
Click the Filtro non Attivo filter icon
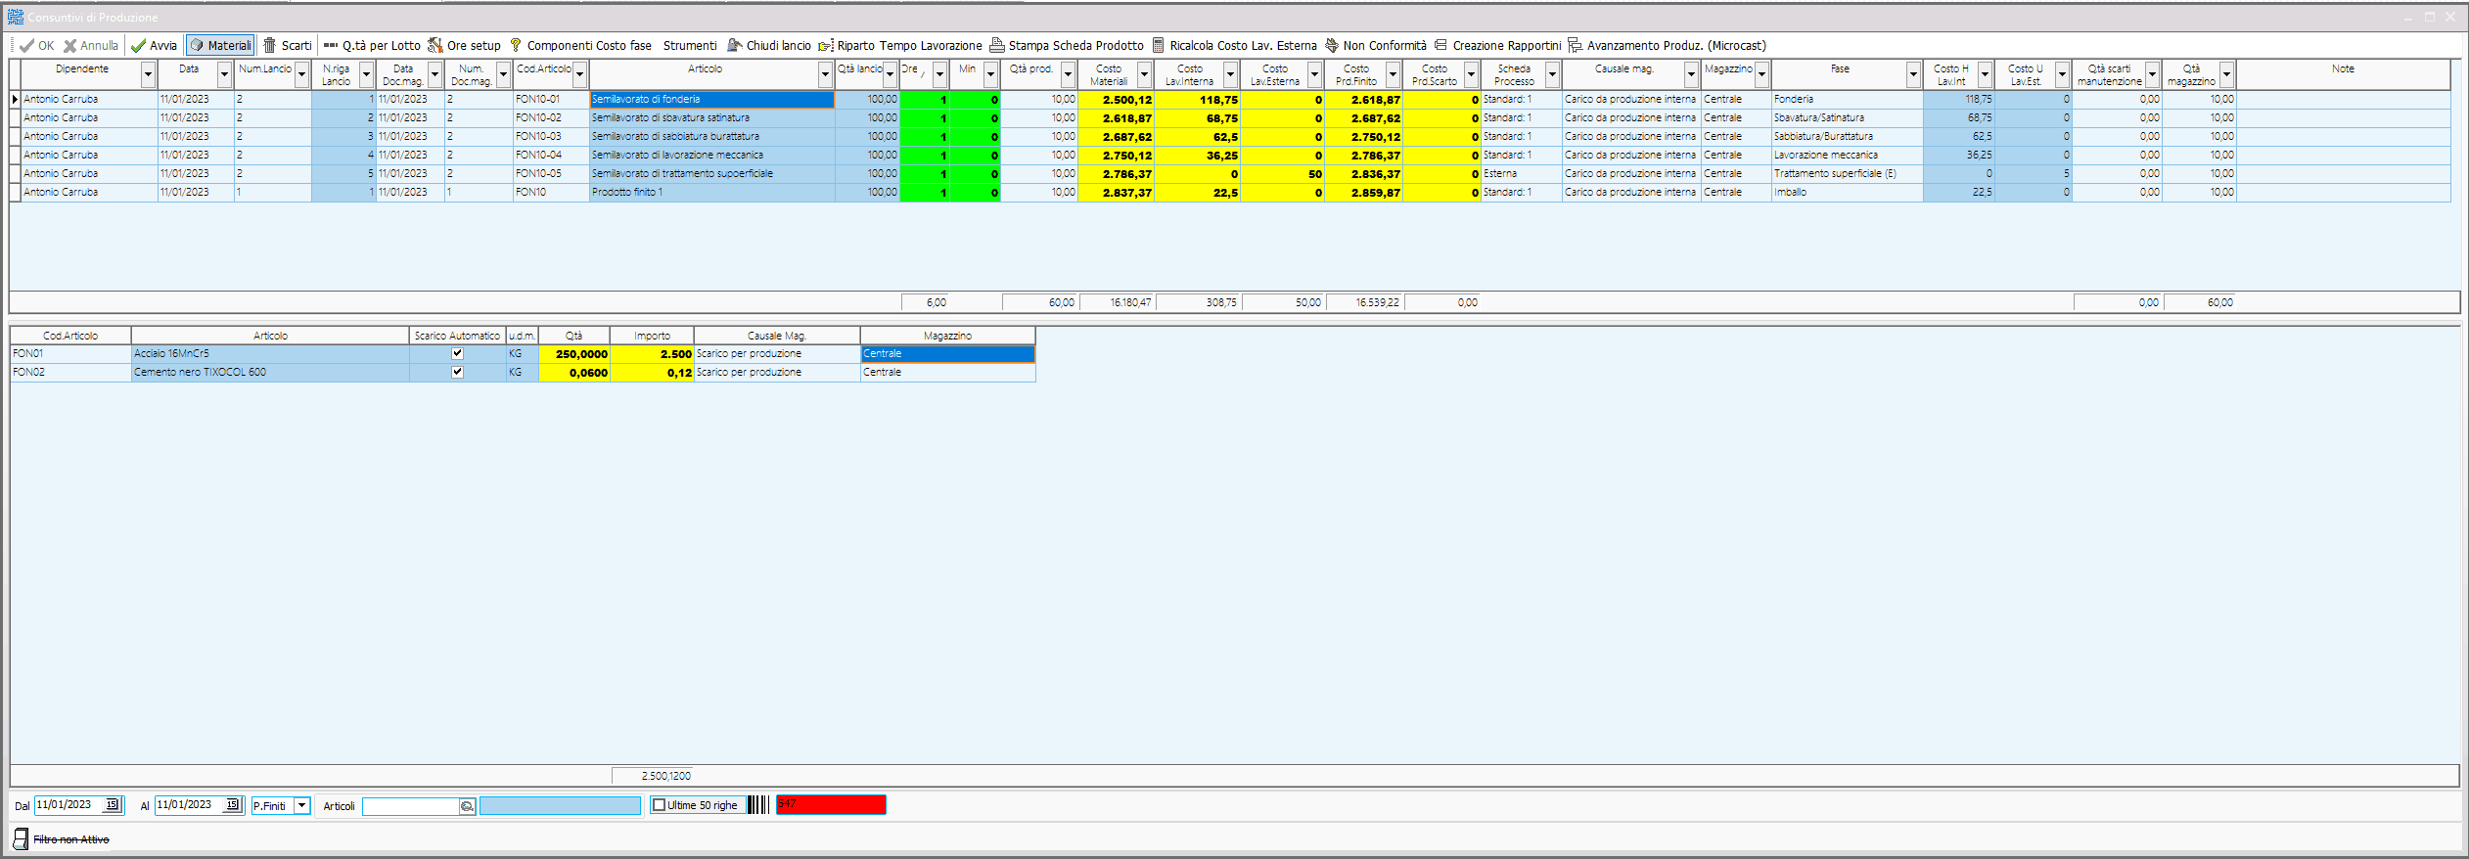point(21,838)
